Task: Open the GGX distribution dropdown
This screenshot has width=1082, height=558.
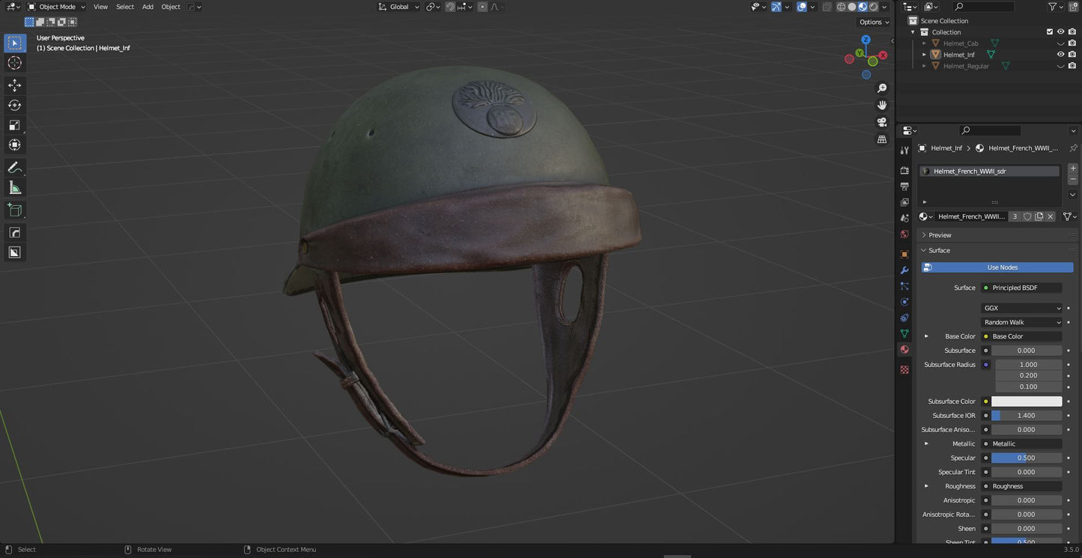Action: pos(1022,308)
